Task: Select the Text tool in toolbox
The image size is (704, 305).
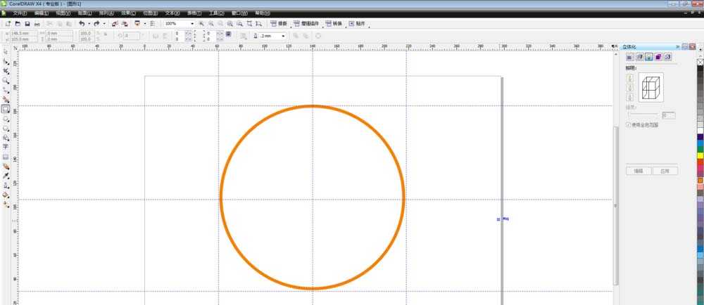Action: [x=6, y=148]
